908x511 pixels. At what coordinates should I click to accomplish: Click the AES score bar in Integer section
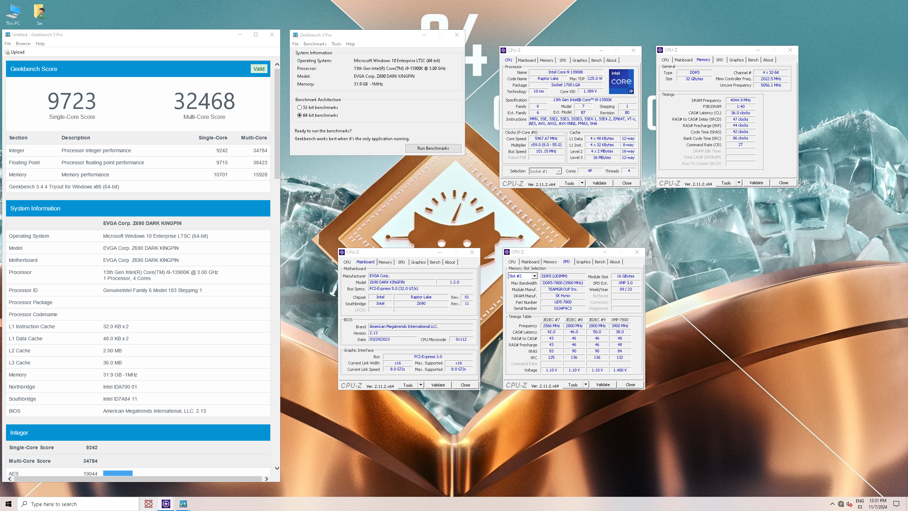click(118, 473)
